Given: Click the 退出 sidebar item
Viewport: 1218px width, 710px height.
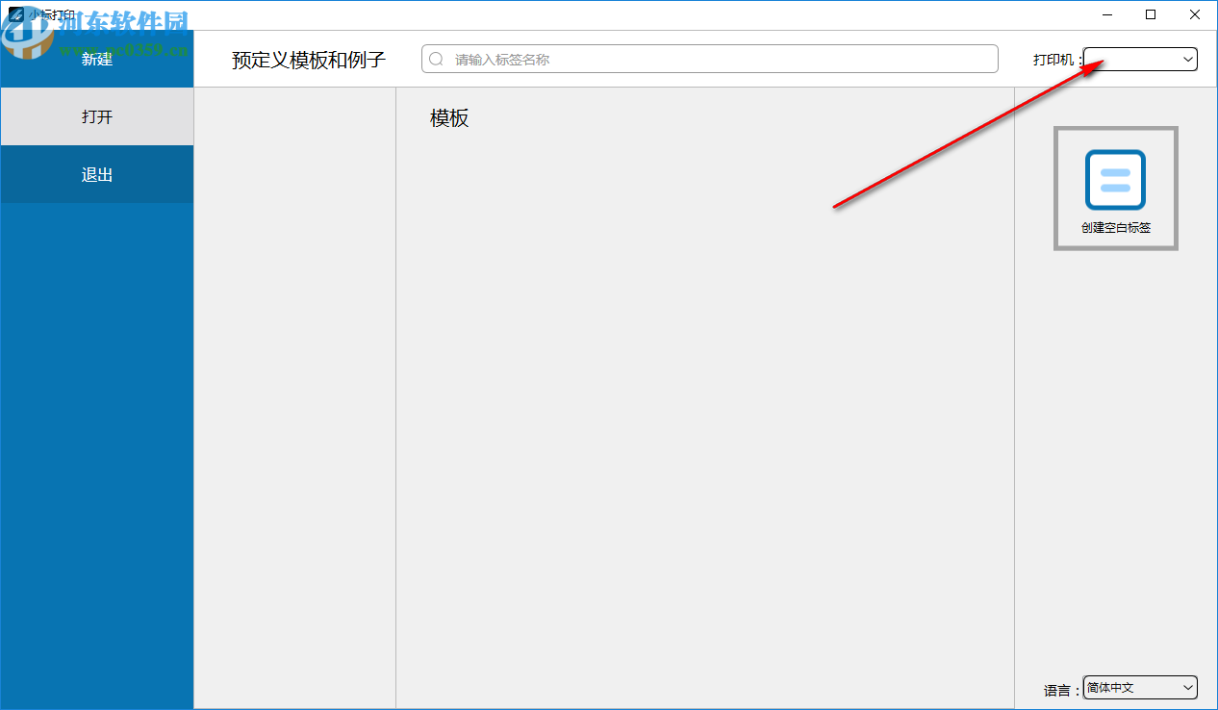Looking at the screenshot, I should (97, 174).
